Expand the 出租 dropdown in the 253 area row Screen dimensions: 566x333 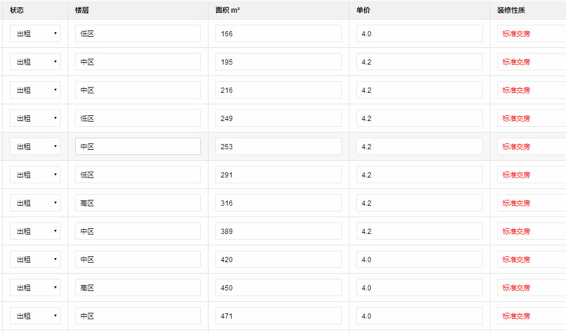coord(35,147)
